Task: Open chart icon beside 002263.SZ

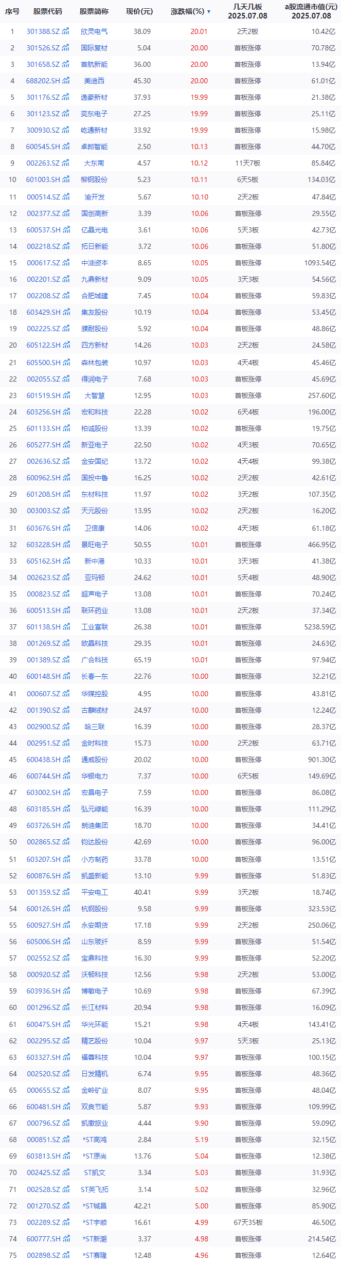Action: point(66,163)
